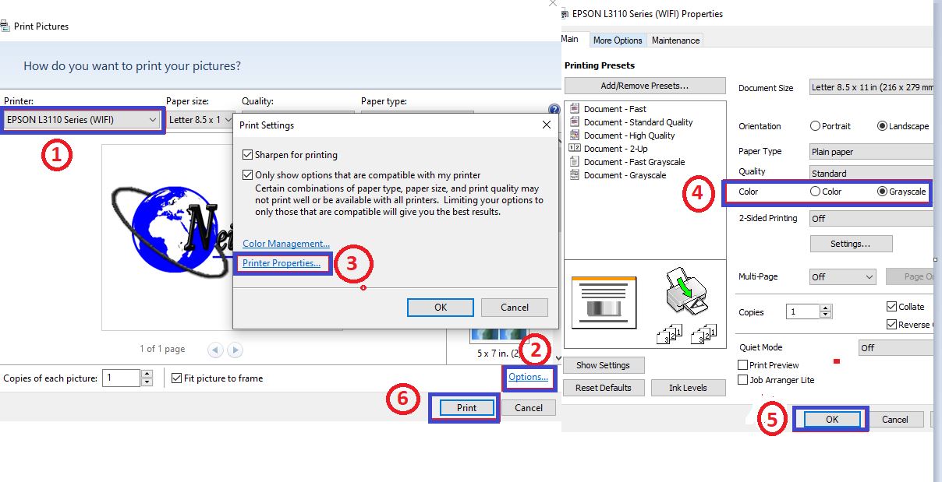Open the Multi-Page dropdown

(843, 276)
